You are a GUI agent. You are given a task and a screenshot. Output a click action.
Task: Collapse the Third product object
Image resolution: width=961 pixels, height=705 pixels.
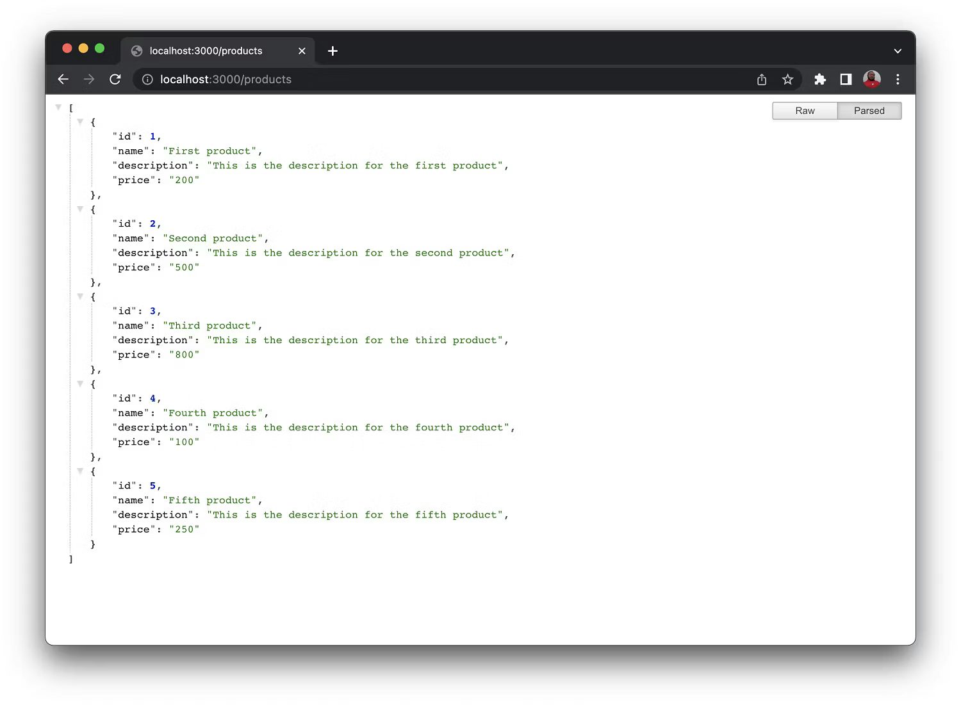click(80, 296)
